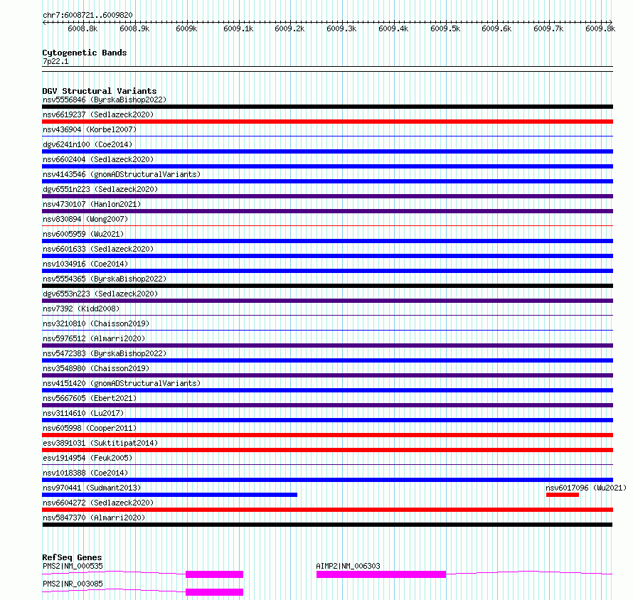Click nsv6005959 (Wu2021) label

[83, 234]
